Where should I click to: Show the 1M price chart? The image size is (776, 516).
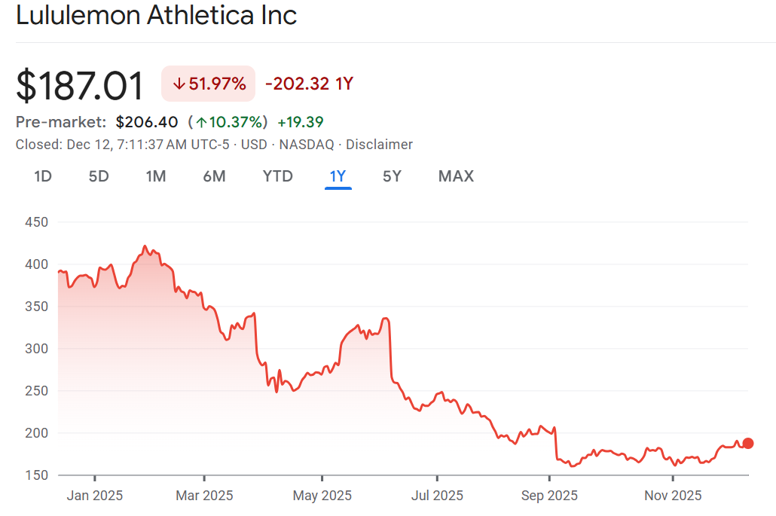tap(156, 176)
